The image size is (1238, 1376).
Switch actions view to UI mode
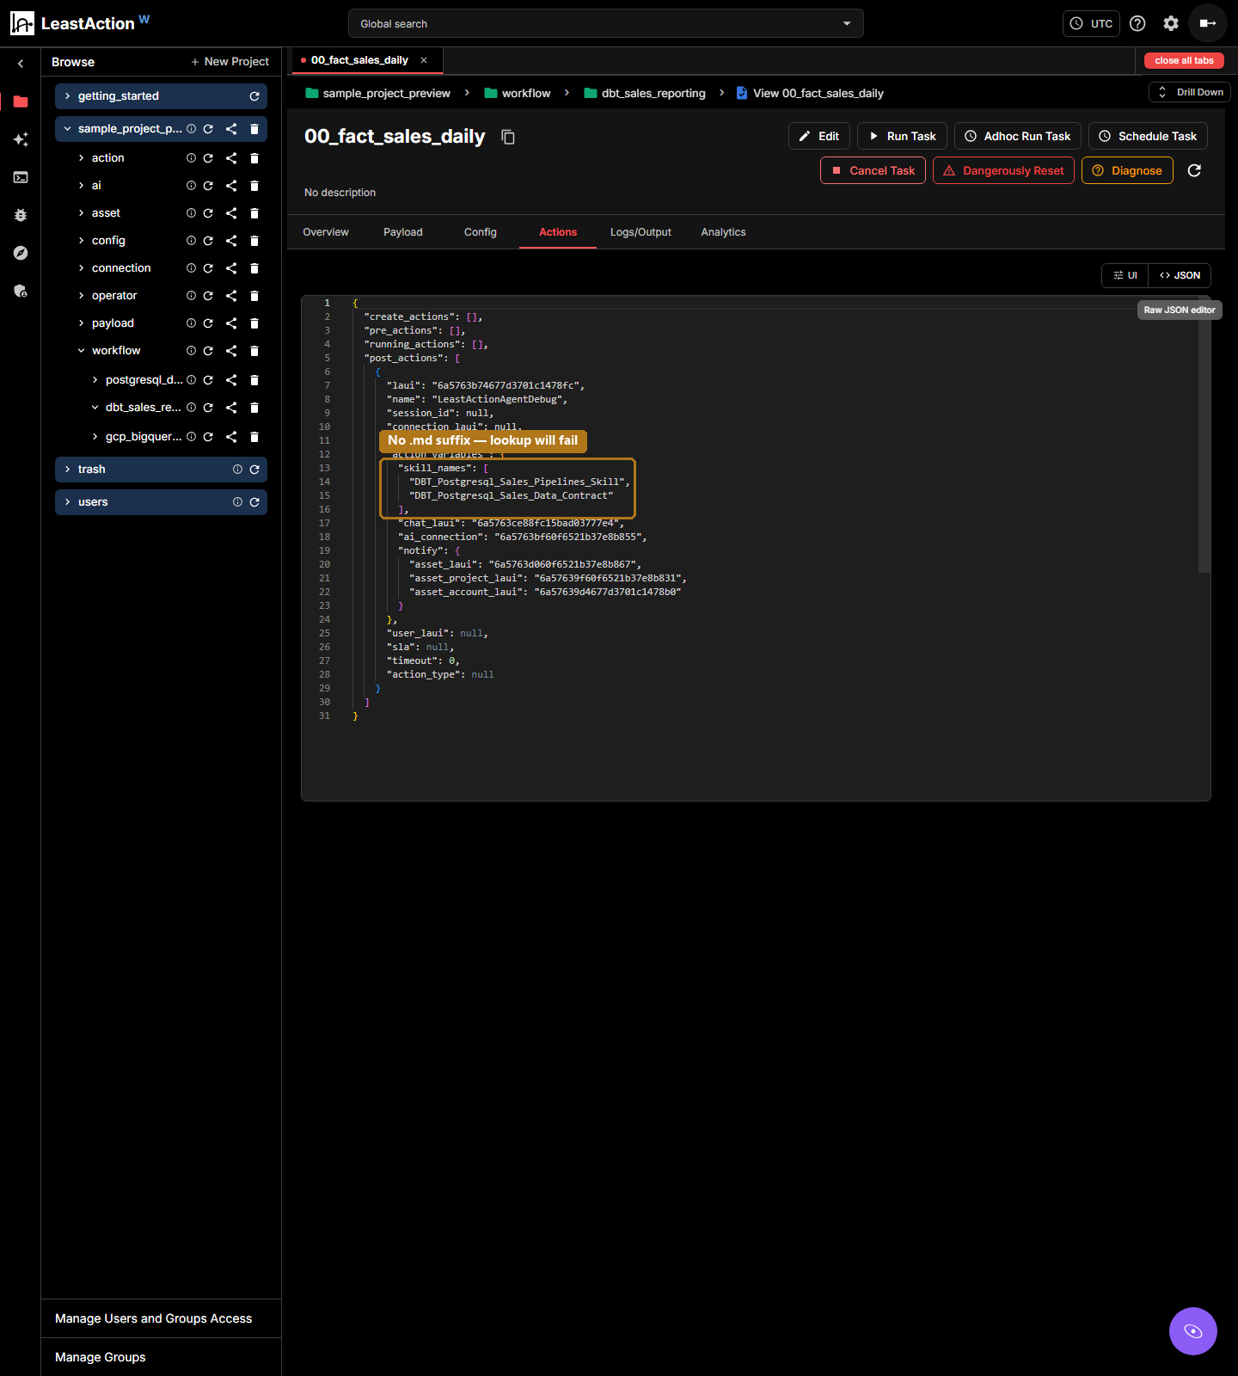pyautogui.click(x=1125, y=275)
